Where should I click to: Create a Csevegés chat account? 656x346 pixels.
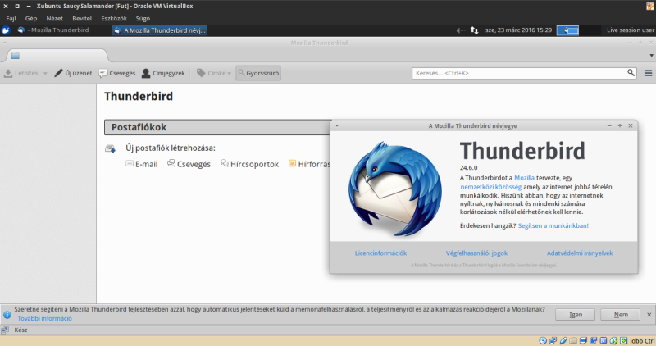point(189,164)
